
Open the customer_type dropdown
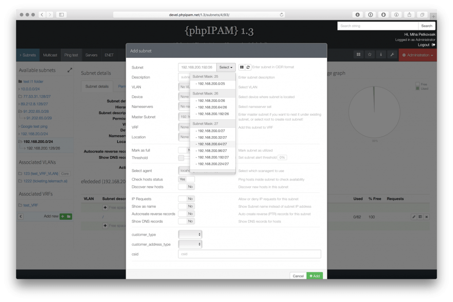(x=190, y=234)
